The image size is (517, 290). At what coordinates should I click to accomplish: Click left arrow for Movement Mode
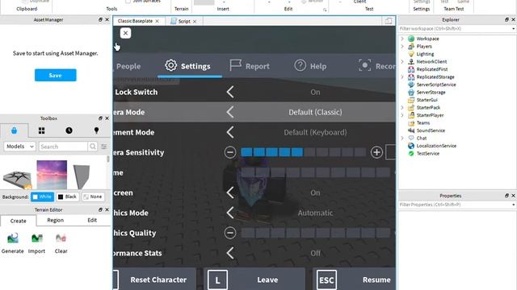click(x=230, y=132)
